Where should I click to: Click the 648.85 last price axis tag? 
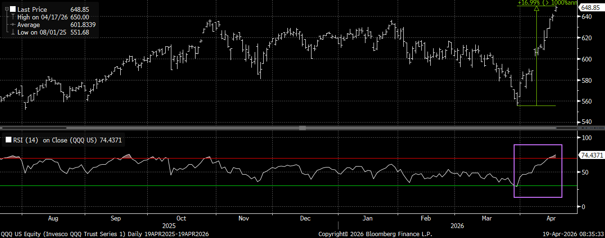591,8
